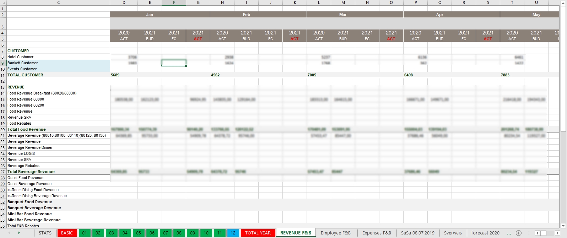Click horizontal scrollbar right arrow

[557, 233]
